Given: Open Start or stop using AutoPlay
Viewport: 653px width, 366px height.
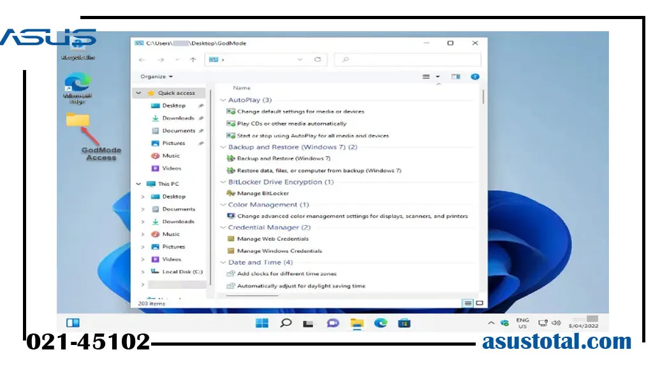Looking at the screenshot, I should 312,136.
